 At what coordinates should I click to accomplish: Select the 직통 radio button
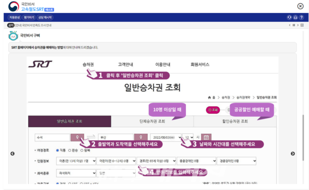point(58,150)
